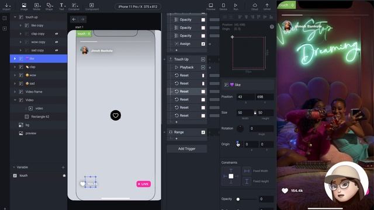Image resolution: width=374 pixels, height=210 pixels.
Task: Click the Upload icon in the toolbar
Action: (x=267, y=6)
